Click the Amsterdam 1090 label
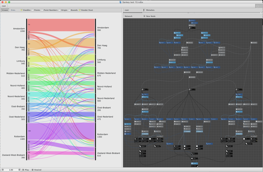This screenshot has width=263, height=172. 19,30
